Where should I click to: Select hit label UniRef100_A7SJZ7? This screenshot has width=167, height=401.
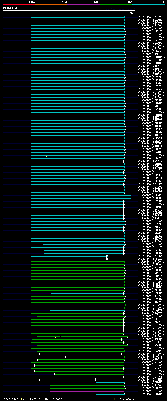(x=150, y=89)
